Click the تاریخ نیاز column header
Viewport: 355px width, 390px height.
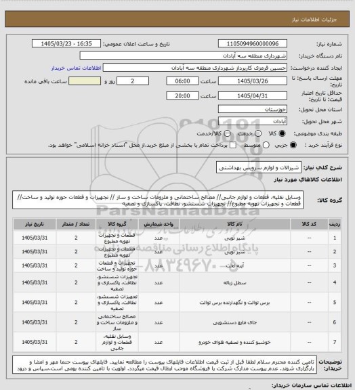[x=35, y=224]
